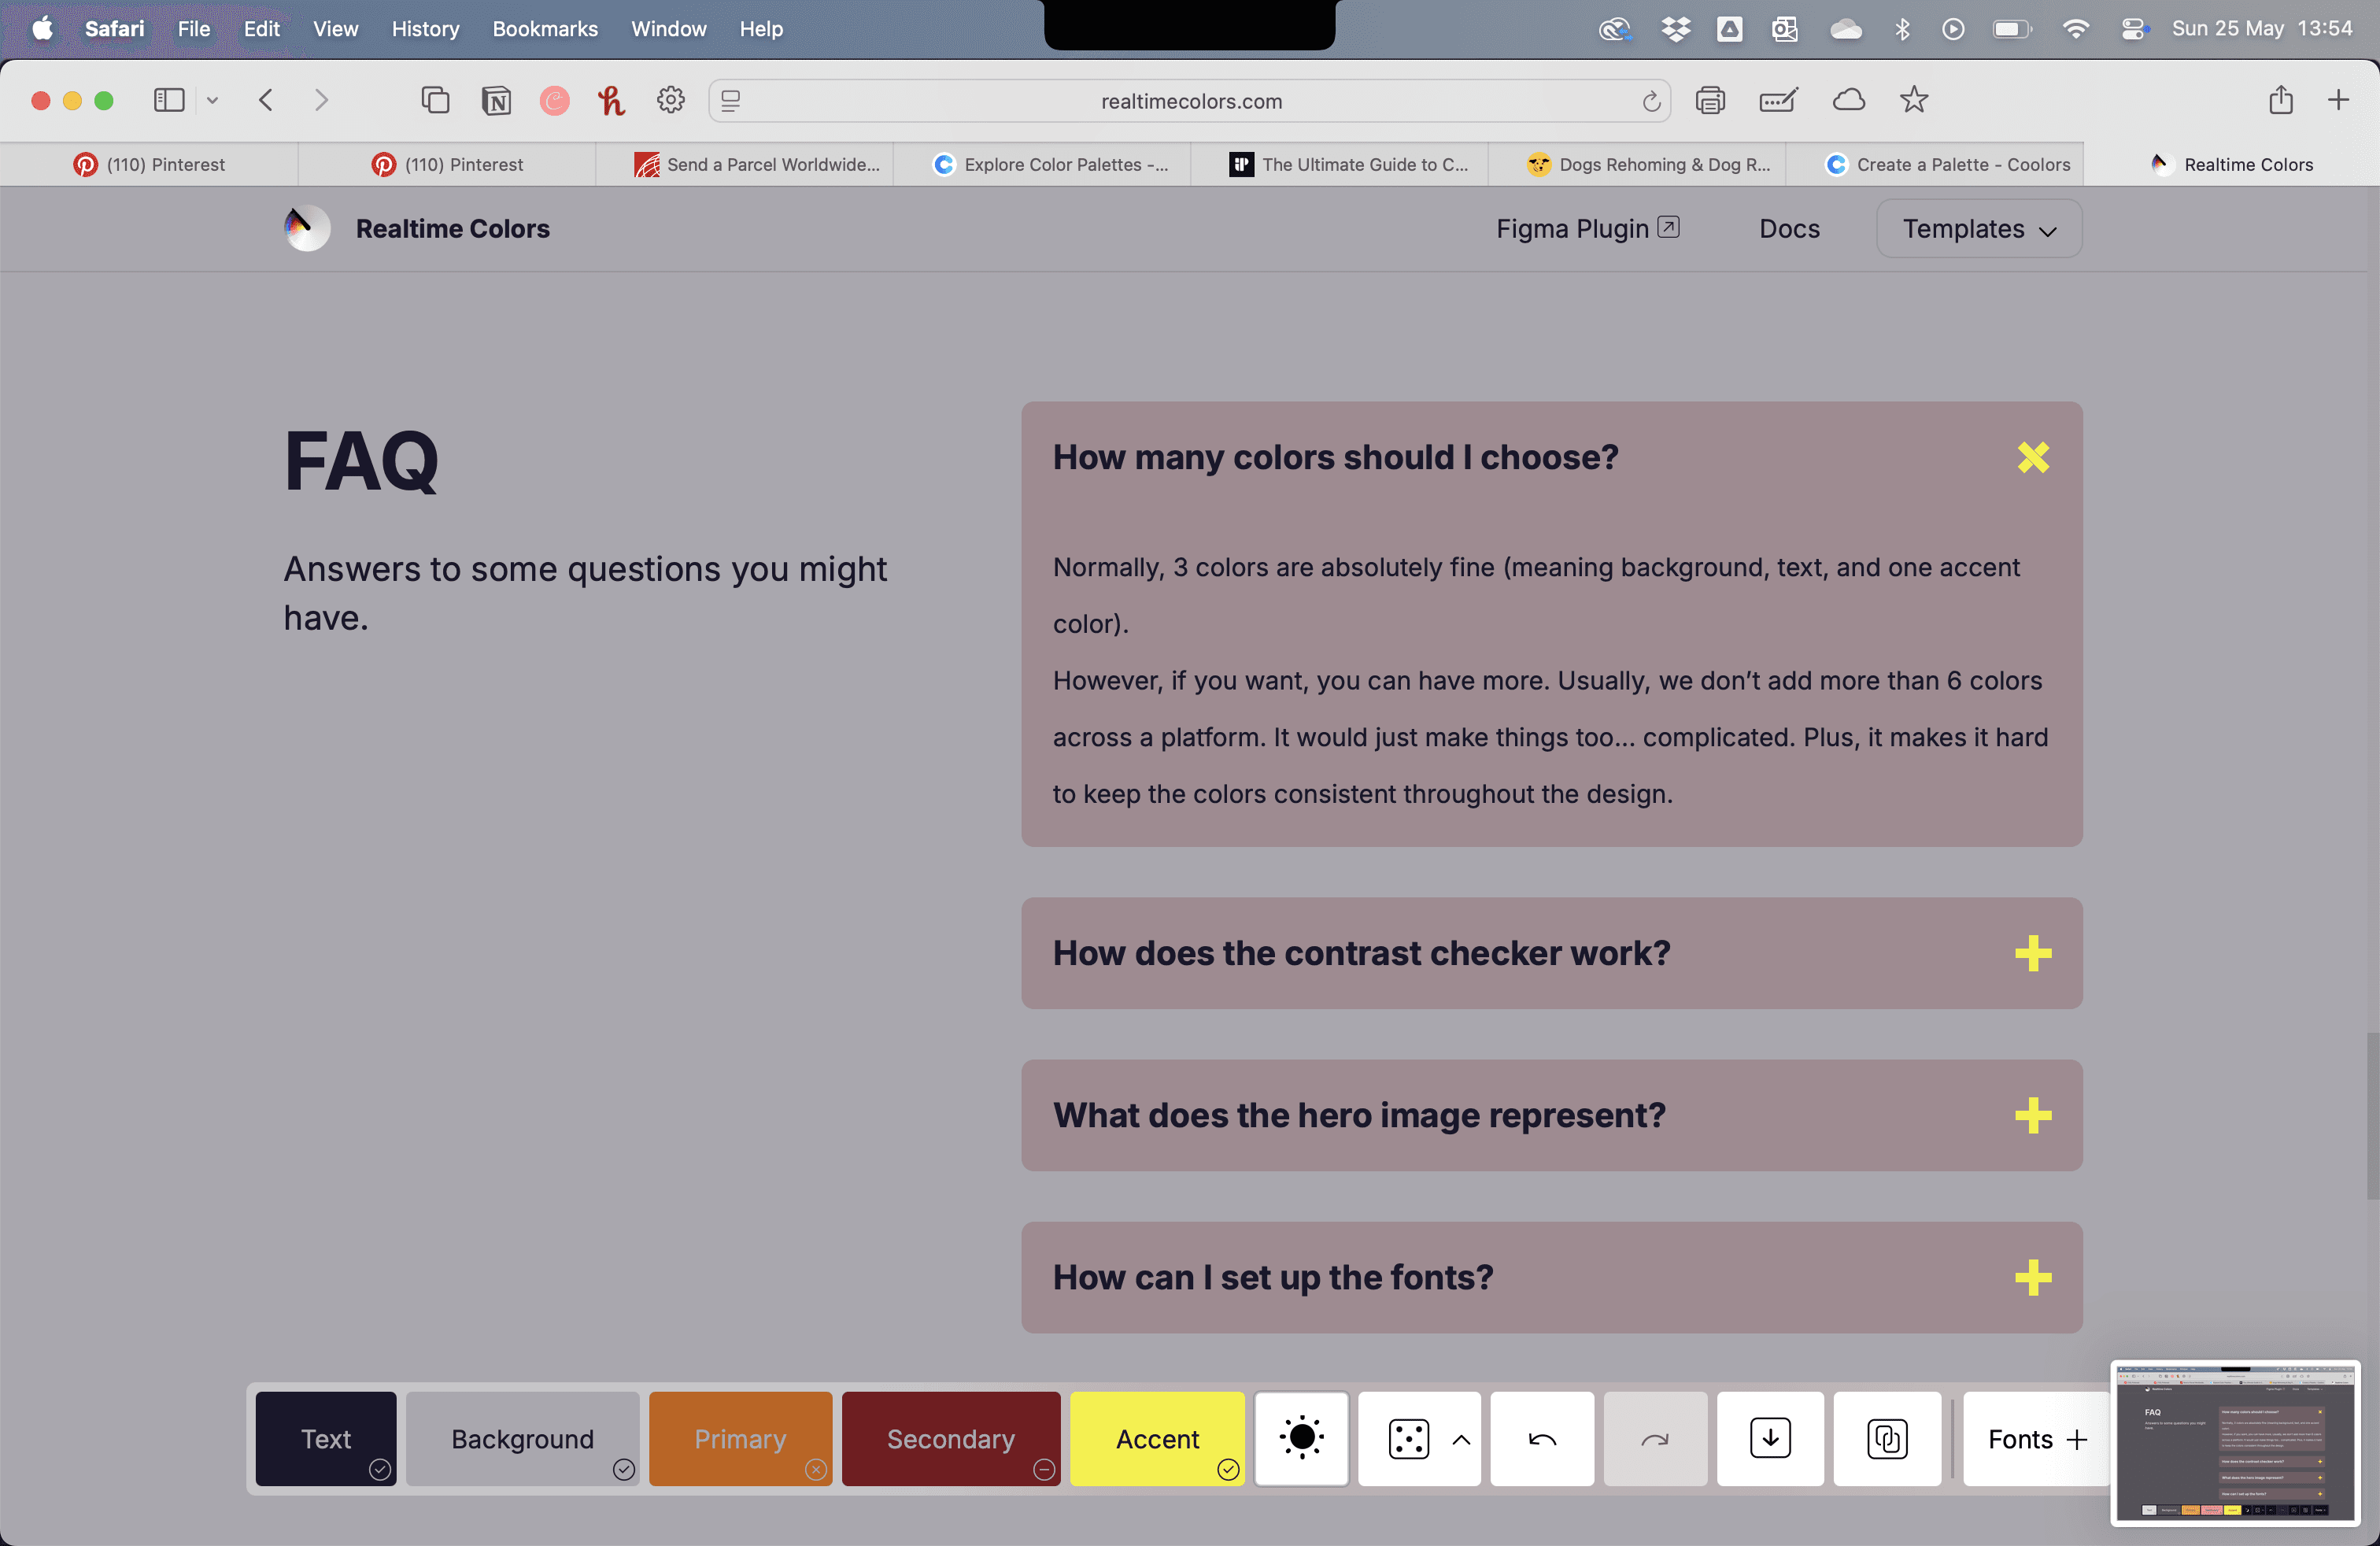Click the Fonts button
Image resolution: width=2380 pixels, height=1546 pixels.
[2036, 1438]
